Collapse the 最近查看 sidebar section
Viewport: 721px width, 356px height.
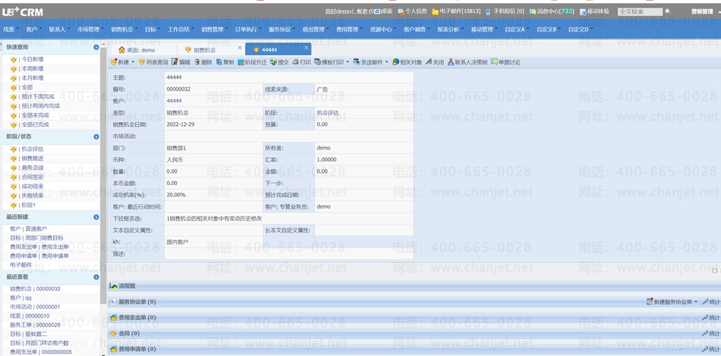(96, 277)
